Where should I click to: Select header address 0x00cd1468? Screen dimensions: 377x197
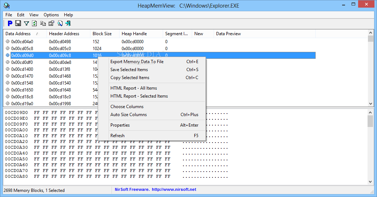(x=60, y=76)
